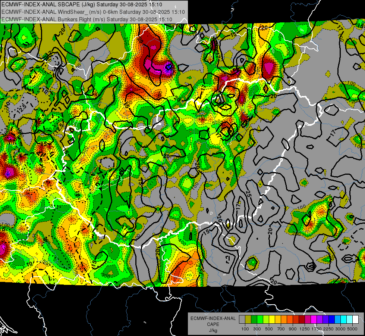Click the 3000 value on the legend scale
Screen dimensions: 365x336
[340, 329]
